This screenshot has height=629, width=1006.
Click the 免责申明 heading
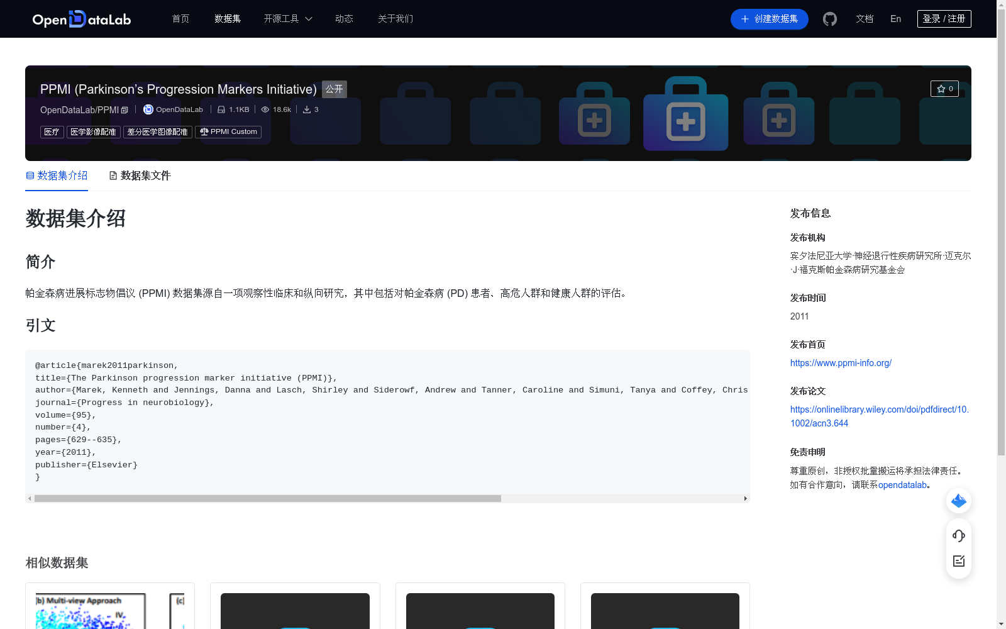(x=808, y=452)
